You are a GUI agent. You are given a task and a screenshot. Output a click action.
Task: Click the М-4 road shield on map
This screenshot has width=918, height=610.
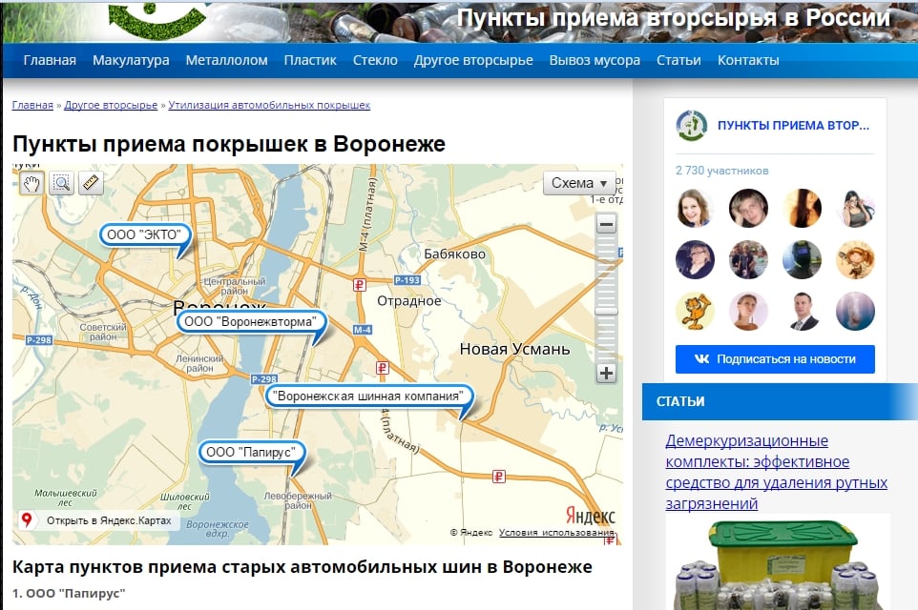pyautogui.click(x=363, y=330)
